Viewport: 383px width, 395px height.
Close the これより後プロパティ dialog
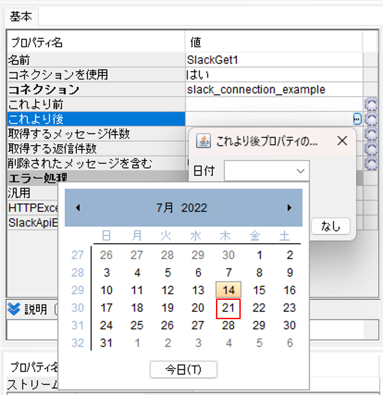point(342,141)
